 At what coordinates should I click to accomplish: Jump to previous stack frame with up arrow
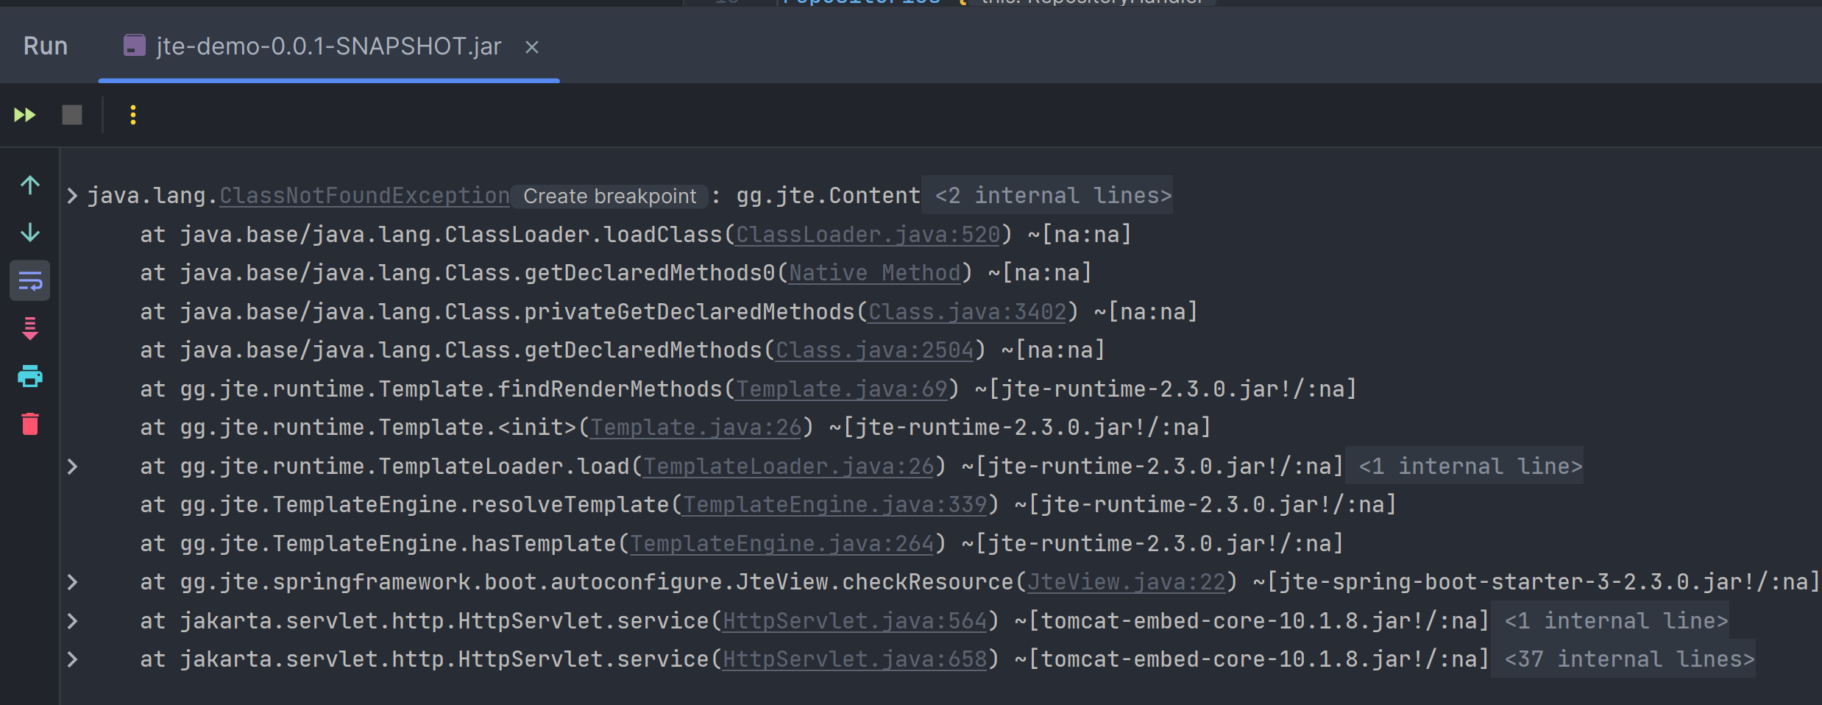tap(29, 185)
